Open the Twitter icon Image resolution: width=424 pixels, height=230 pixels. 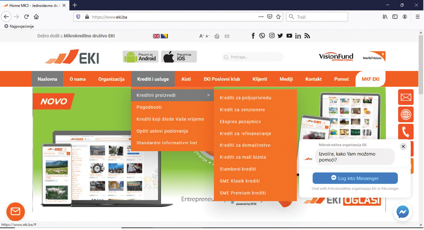coord(280,36)
